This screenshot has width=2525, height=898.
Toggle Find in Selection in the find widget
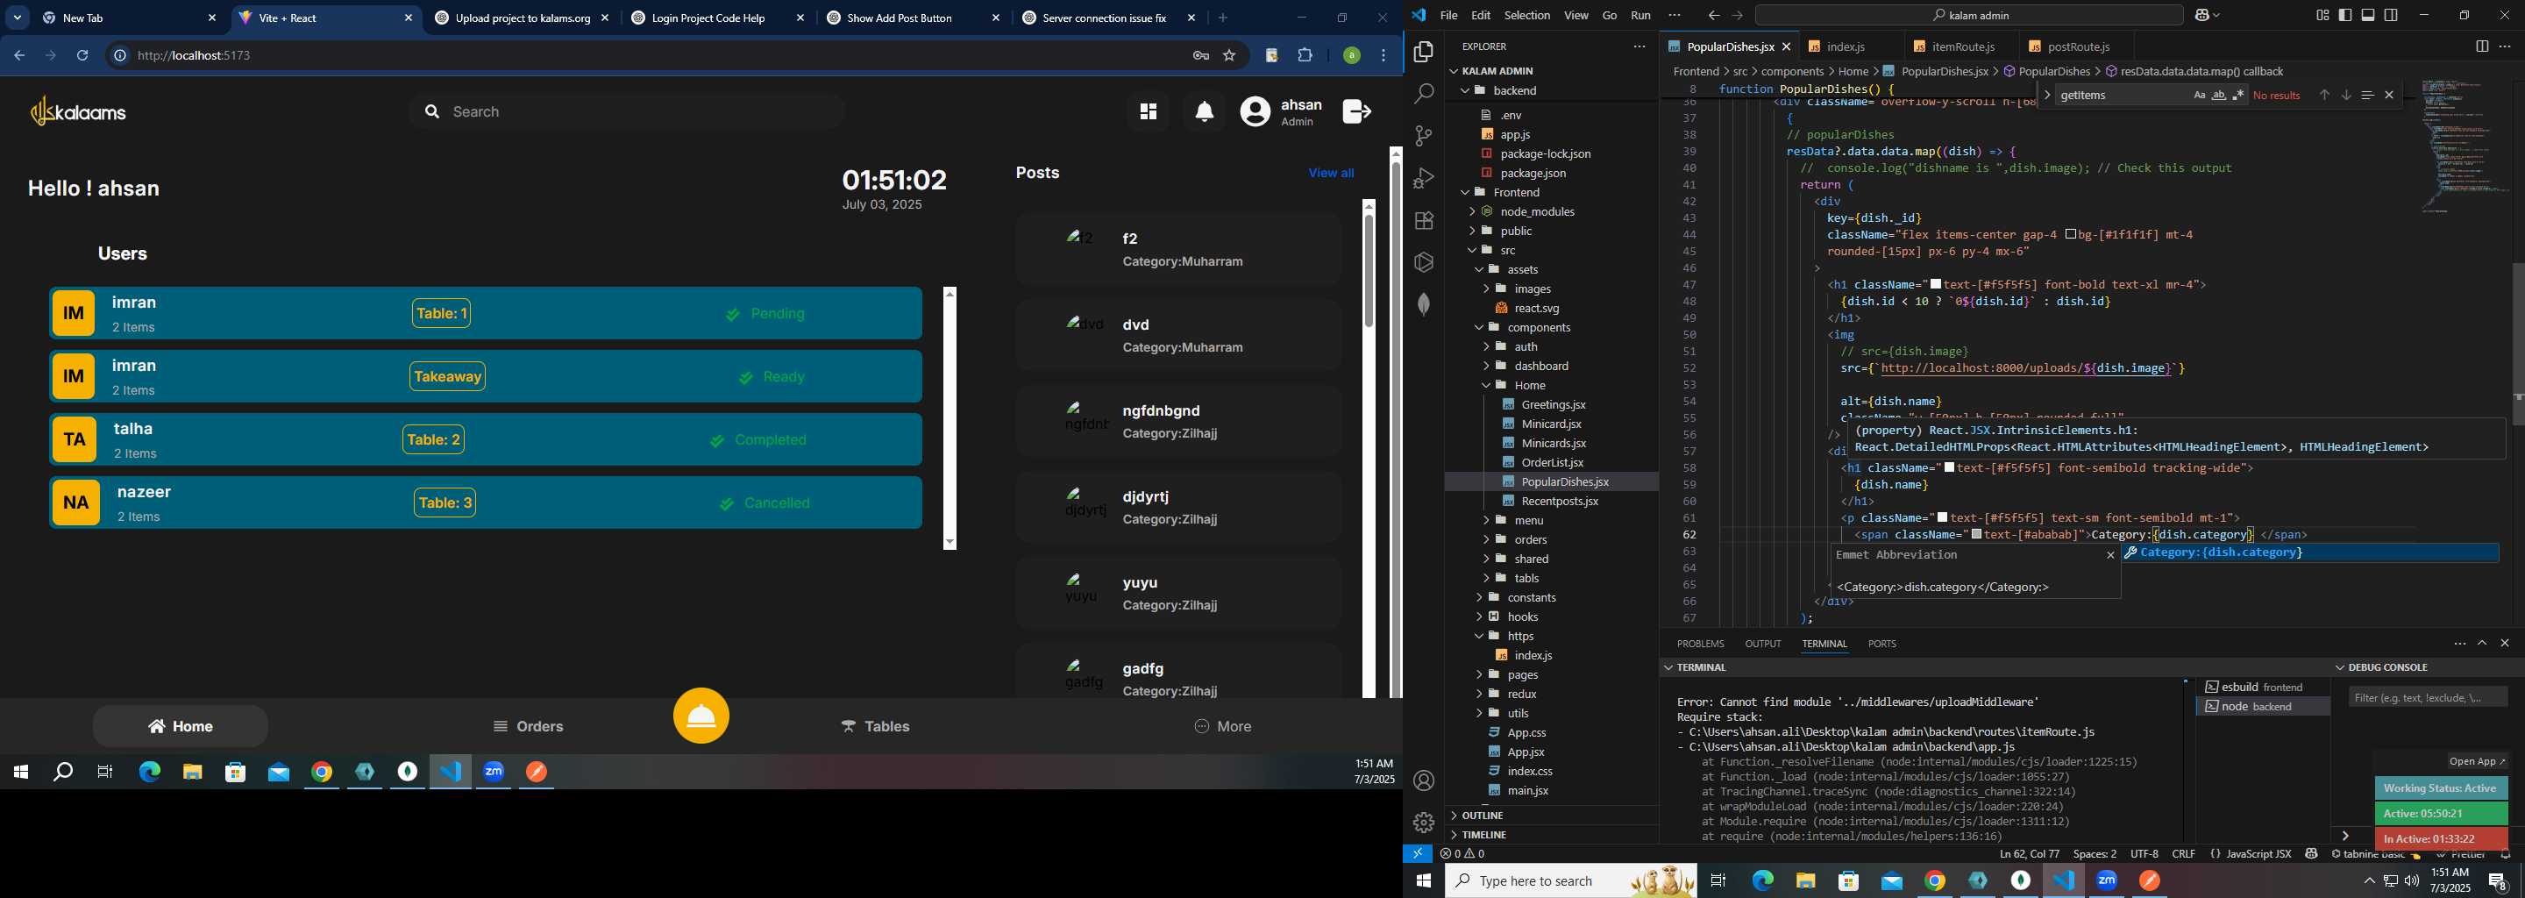click(2367, 95)
